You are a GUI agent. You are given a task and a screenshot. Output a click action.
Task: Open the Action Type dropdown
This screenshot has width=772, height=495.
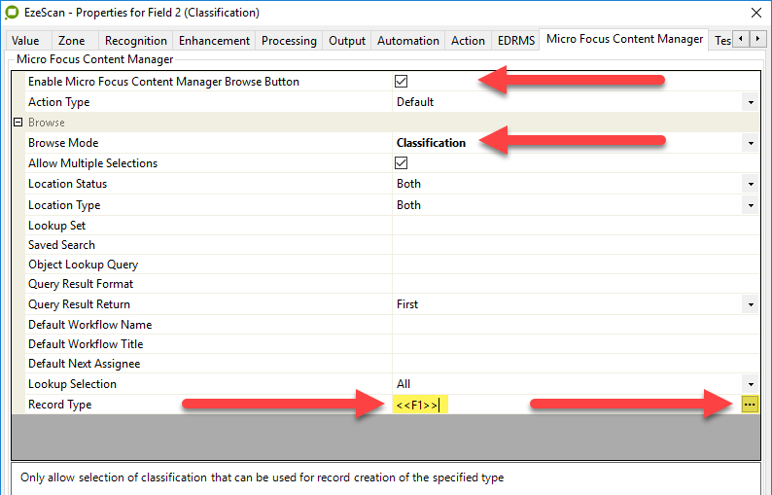pos(750,102)
